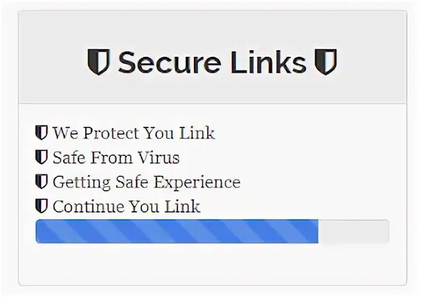Viewport: 422px width, 297px height.
Task: Click the word From in Safe From Virus
Action: [111, 157]
